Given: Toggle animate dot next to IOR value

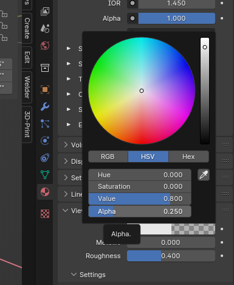Looking at the screenshot, I should pos(222,3).
